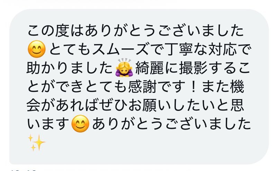Click the smiling emoji after います
The height and width of the screenshot is (171, 279).
[x=80, y=124]
